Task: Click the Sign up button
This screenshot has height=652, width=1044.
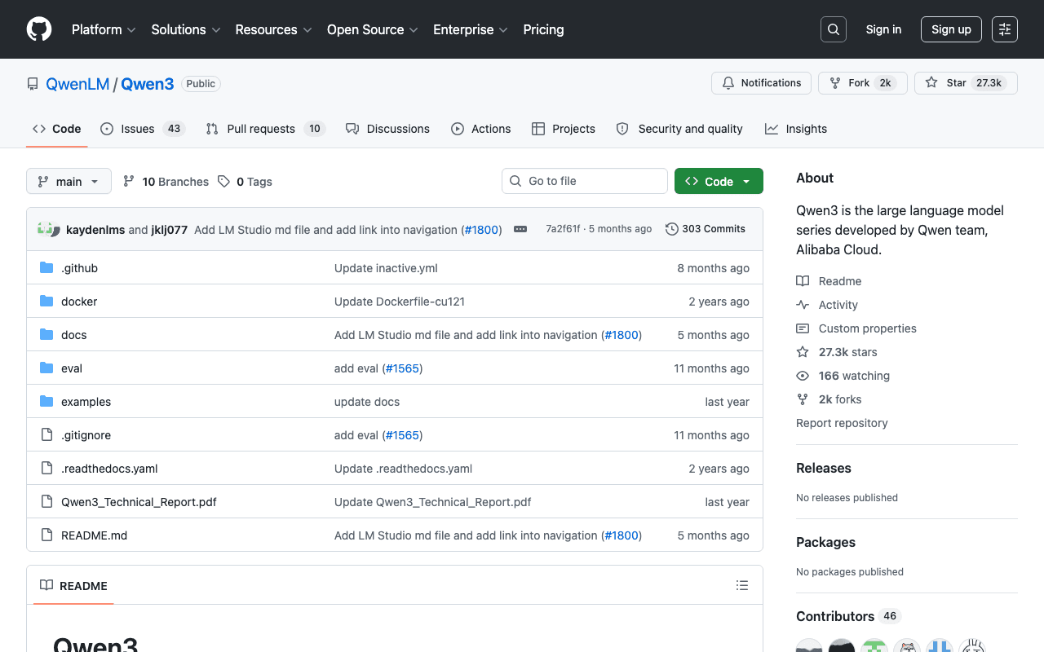Action: tap(951, 29)
